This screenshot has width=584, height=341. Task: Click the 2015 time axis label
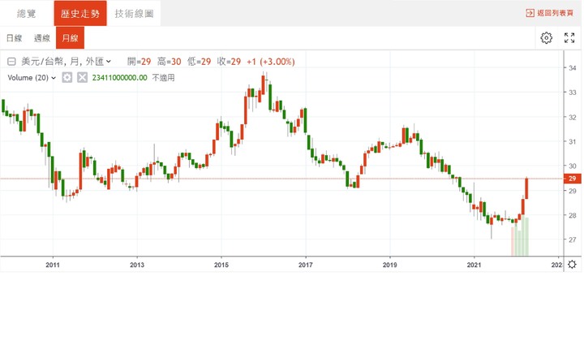(221, 265)
